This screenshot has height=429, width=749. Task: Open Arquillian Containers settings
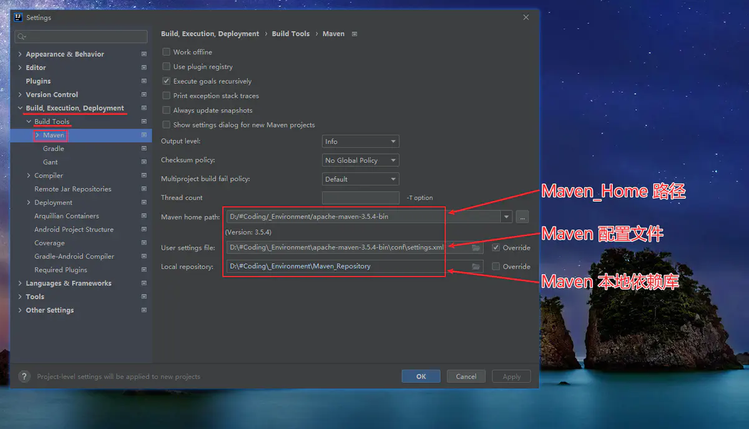click(67, 216)
